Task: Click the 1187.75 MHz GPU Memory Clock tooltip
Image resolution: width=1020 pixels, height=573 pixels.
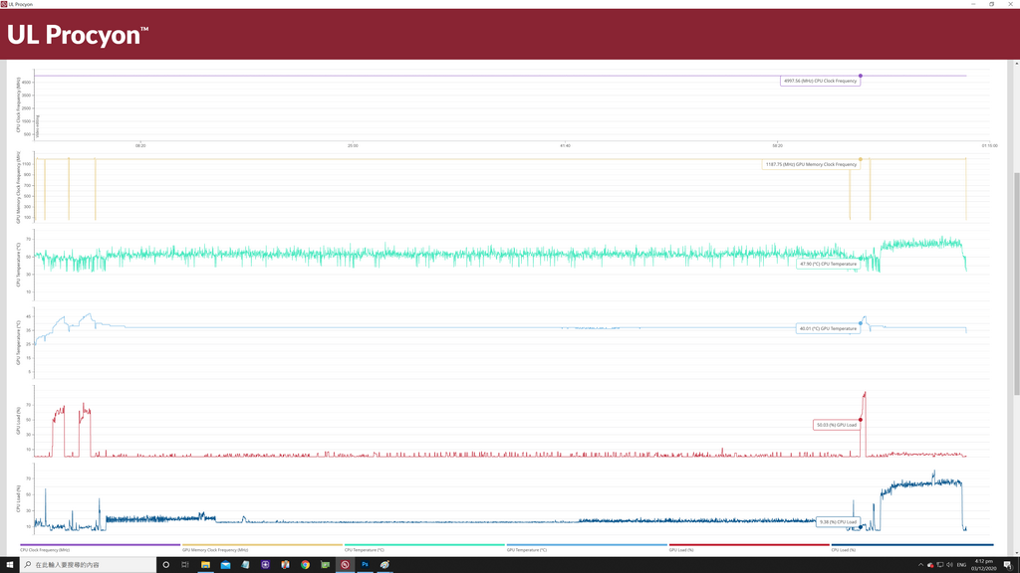Action: pos(811,164)
